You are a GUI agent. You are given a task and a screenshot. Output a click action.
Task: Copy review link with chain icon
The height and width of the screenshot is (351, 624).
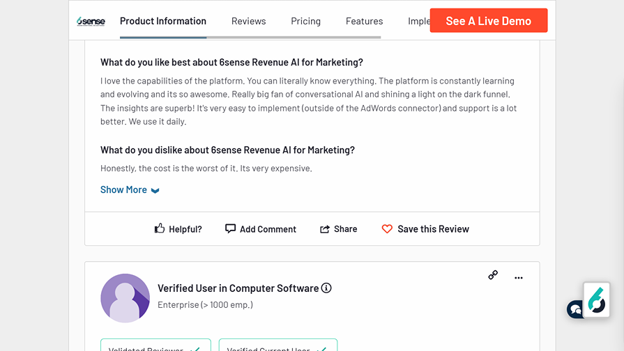tap(493, 275)
